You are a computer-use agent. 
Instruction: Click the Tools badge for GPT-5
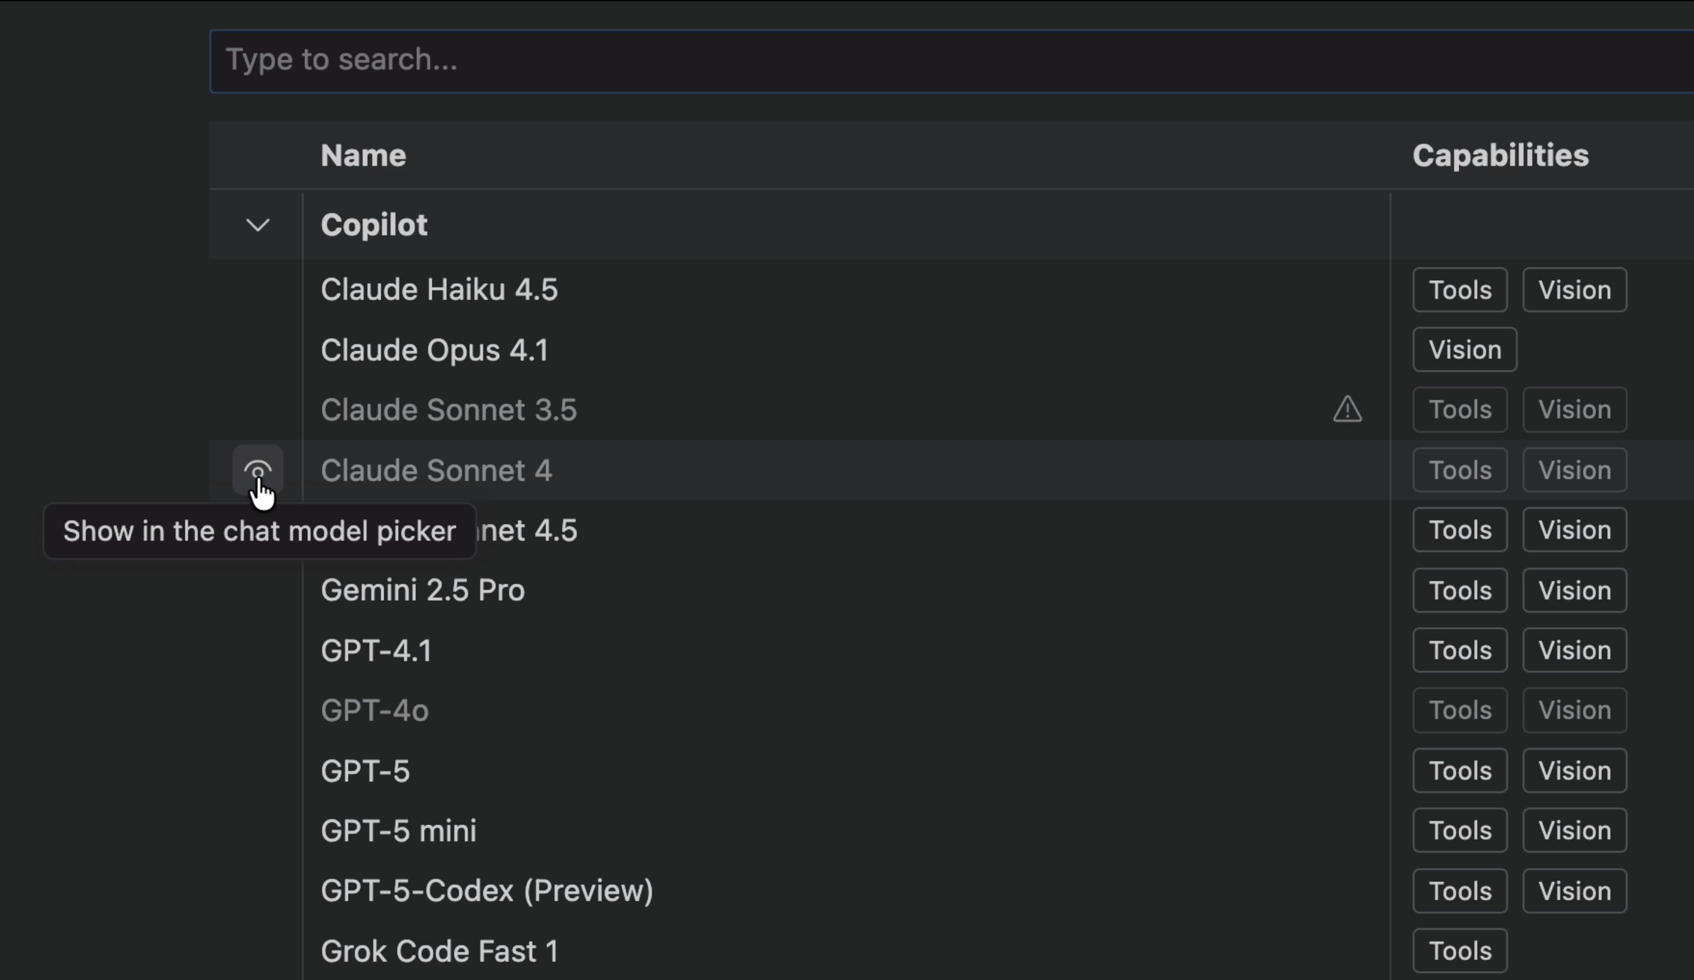[1459, 770]
